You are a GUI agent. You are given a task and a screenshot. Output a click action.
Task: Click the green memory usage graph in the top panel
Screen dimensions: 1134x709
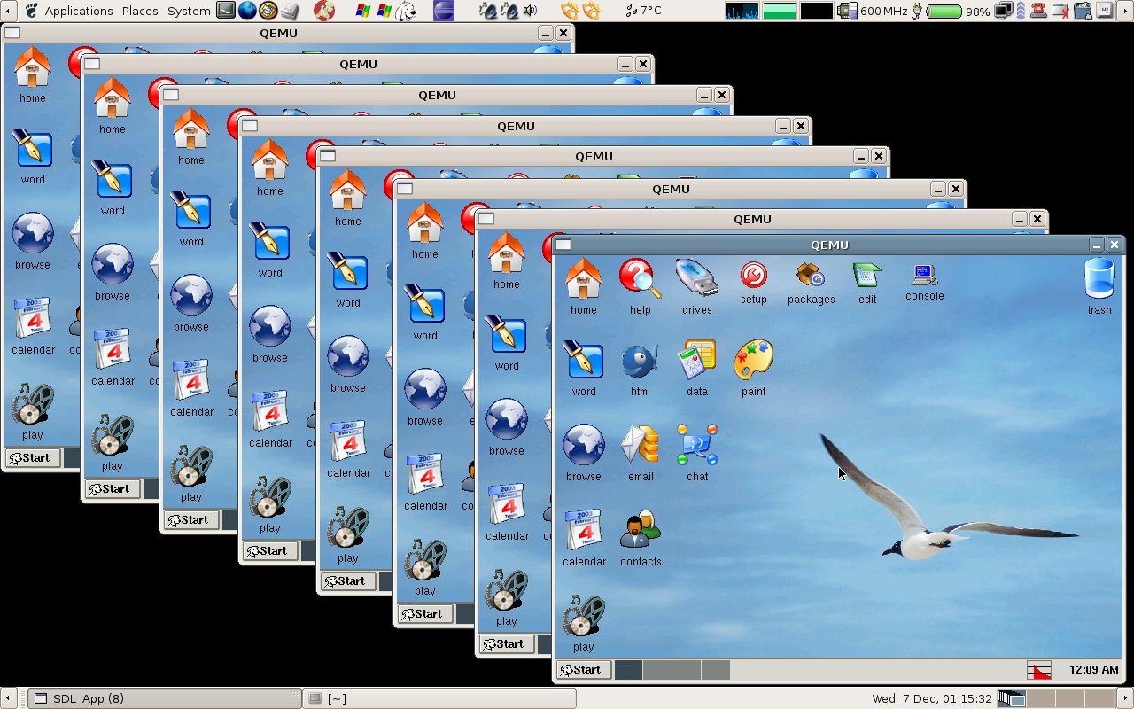tap(780, 11)
